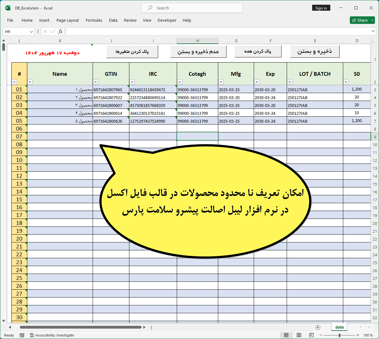The height and width of the screenshot is (339, 379).
Task: Open filter dropdown for Name column
Action: [x=30, y=82]
